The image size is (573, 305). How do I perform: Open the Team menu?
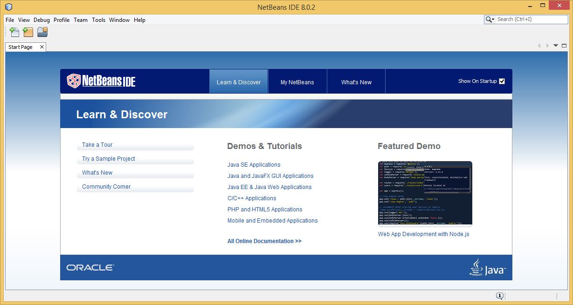(81, 20)
